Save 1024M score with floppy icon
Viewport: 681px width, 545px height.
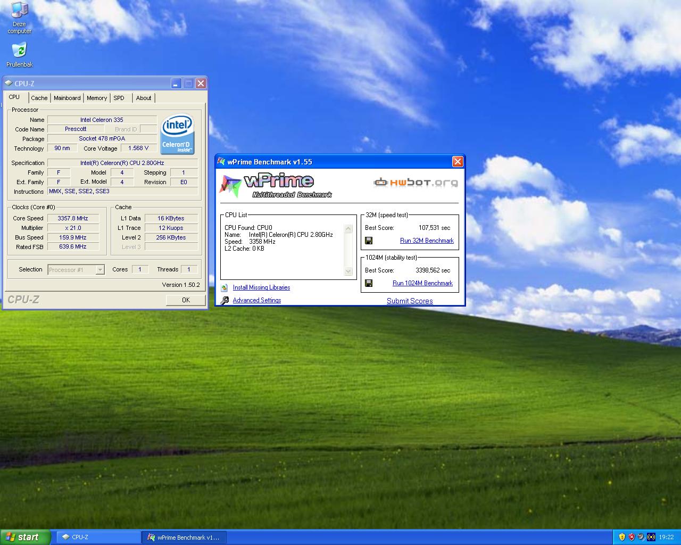369,283
